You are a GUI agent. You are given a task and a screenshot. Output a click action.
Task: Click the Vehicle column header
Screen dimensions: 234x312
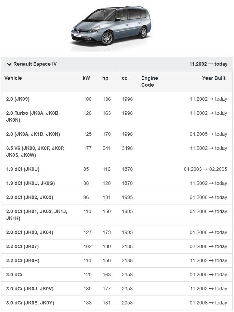coord(13,78)
